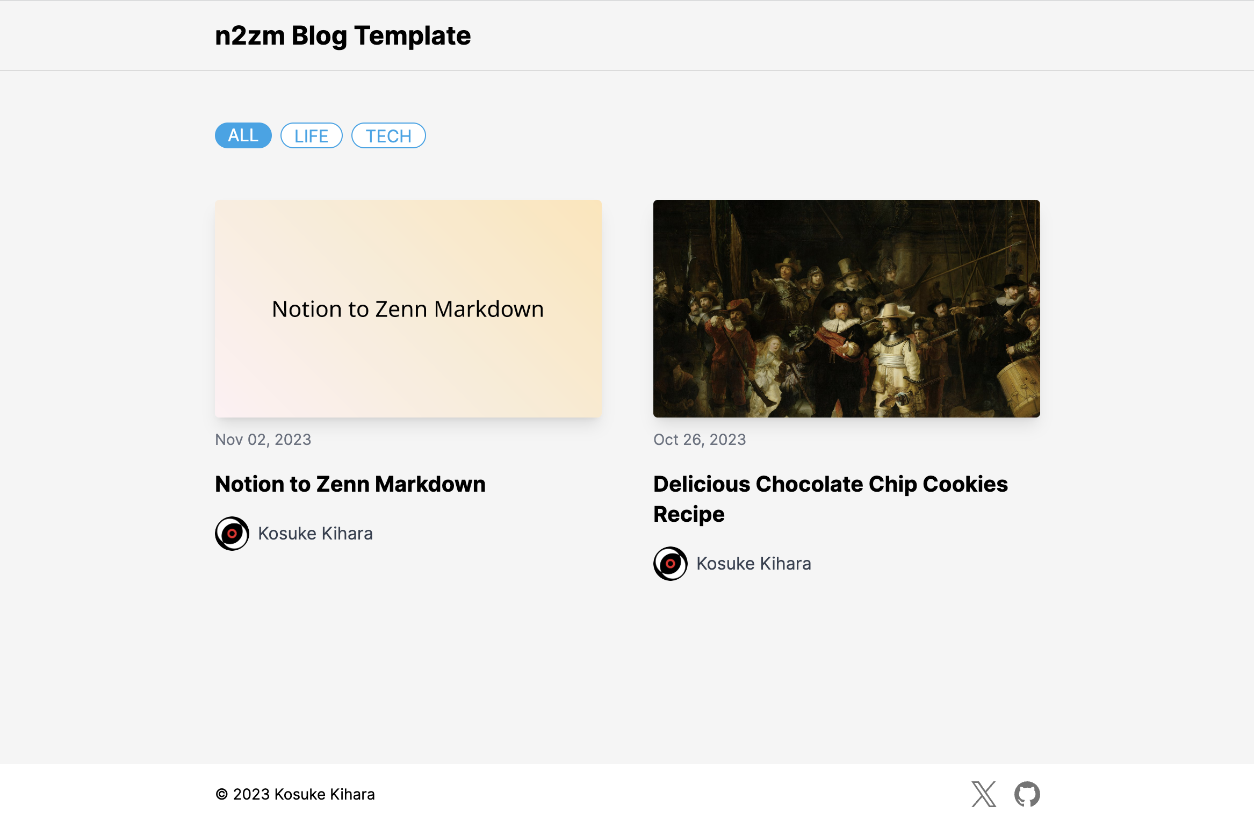Click the word Recipe in the second title
The width and height of the screenshot is (1254, 820).
pos(689,514)
